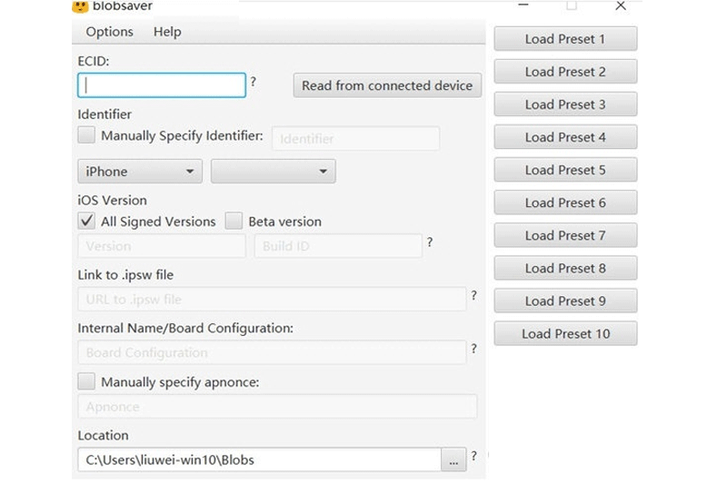The image size is (727, 484).
Task: Uncheck All Signed Versions checkbox
Action: coord(86,221)
